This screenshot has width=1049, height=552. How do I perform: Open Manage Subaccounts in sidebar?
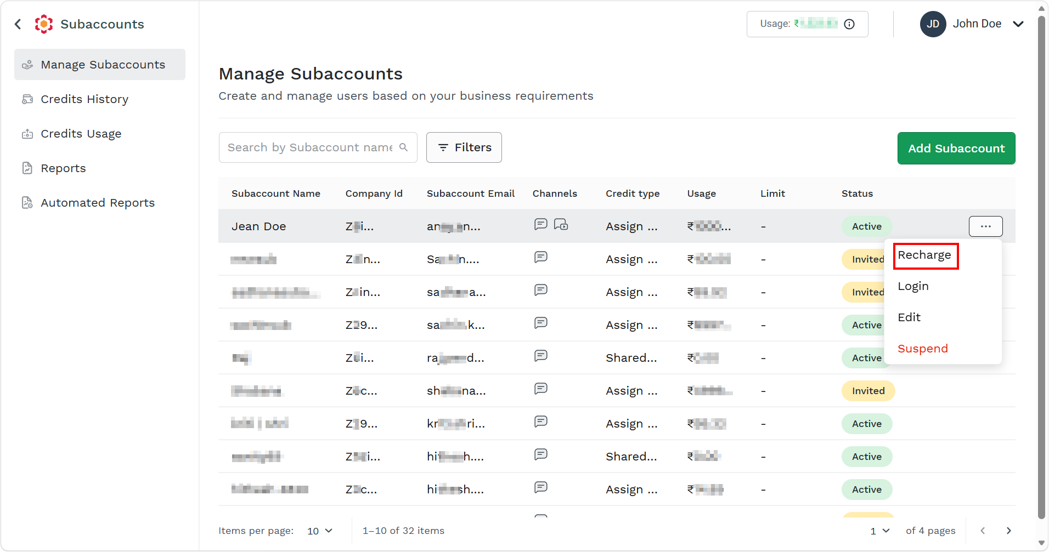click(x=100, y=65)
